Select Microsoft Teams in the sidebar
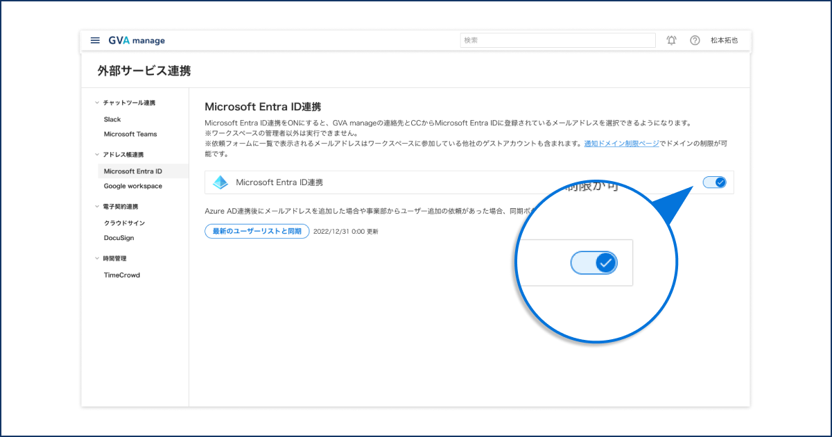The image size is (832, 437). coord(130,134)
